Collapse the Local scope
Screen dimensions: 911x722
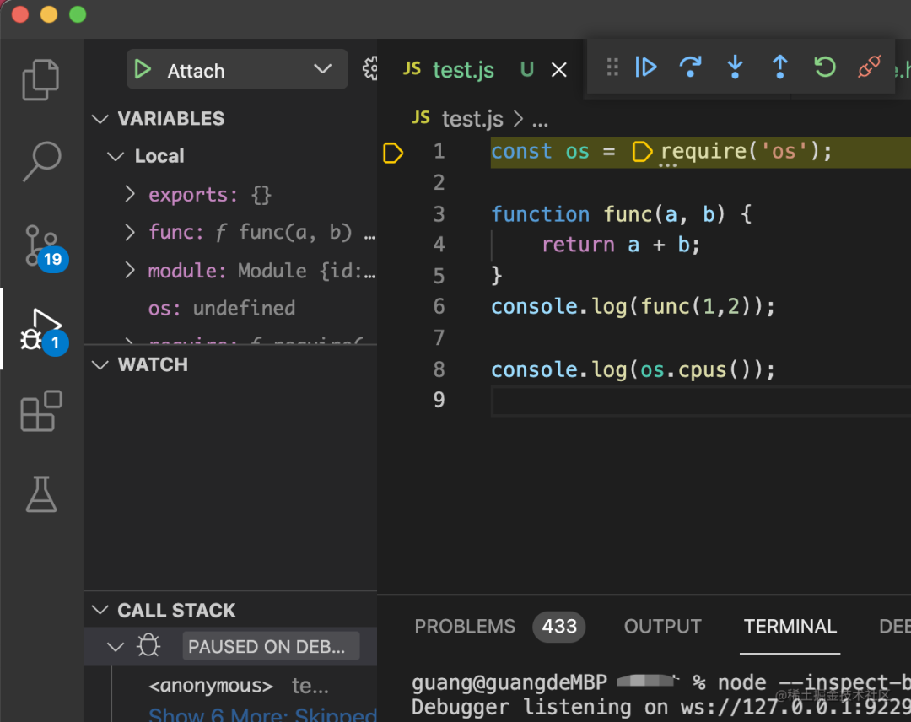[x=116, y=156]
